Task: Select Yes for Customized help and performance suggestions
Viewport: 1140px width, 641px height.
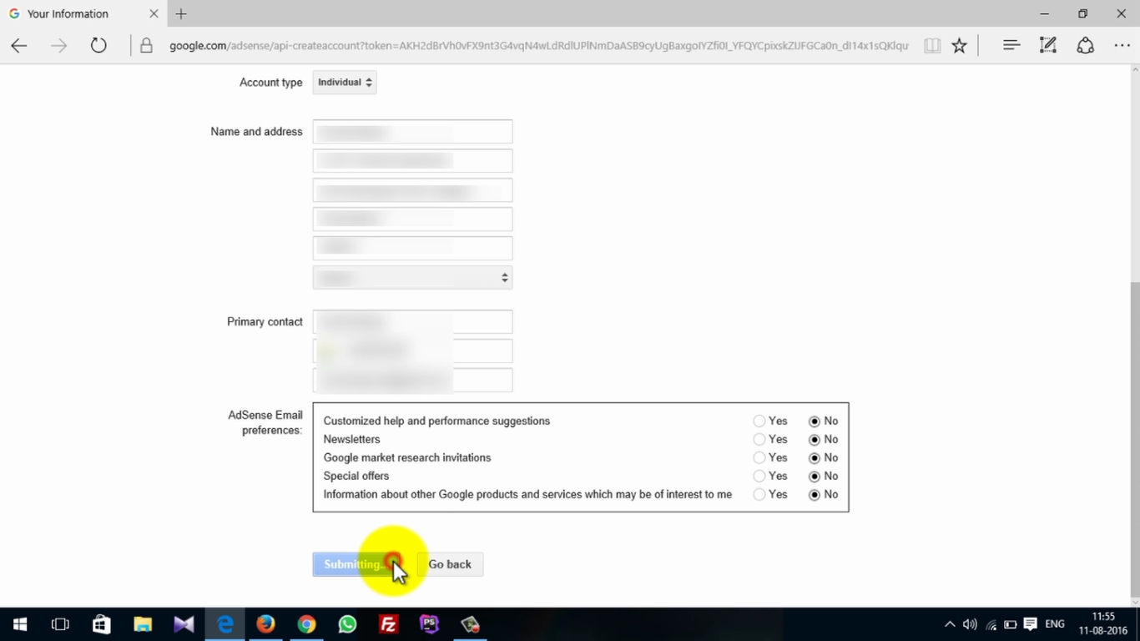Action: 759,421
